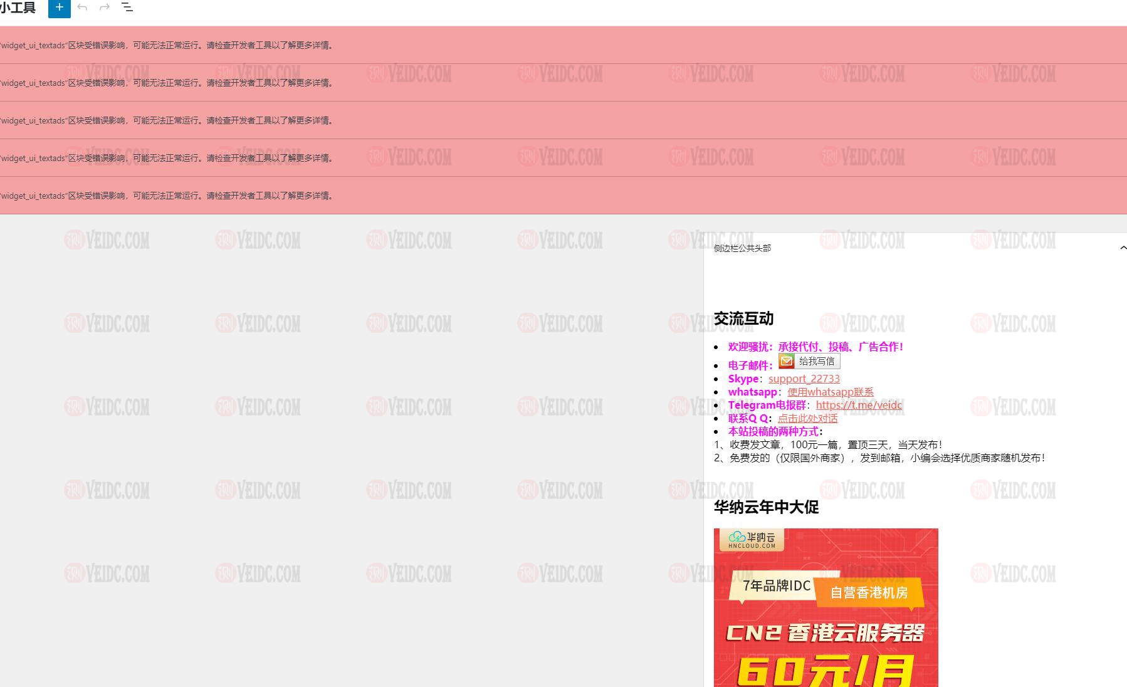
Task: Click the 联系Q Q label
Action: point(748,418)
